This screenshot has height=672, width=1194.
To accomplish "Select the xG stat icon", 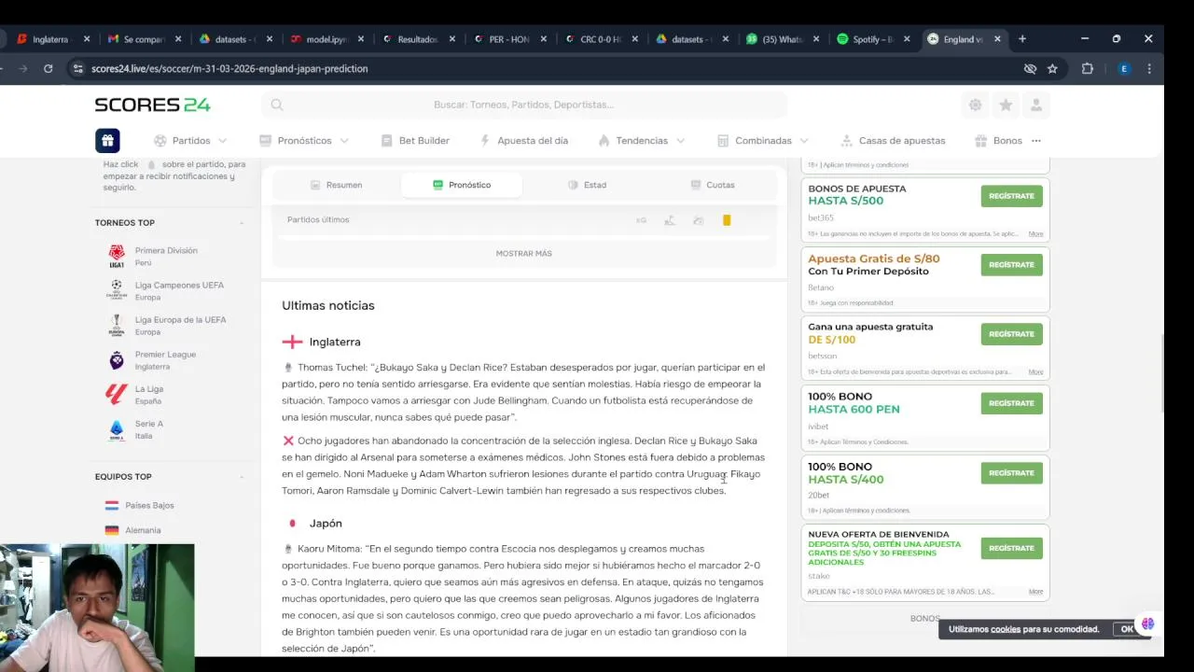I will tap(641, 220).
